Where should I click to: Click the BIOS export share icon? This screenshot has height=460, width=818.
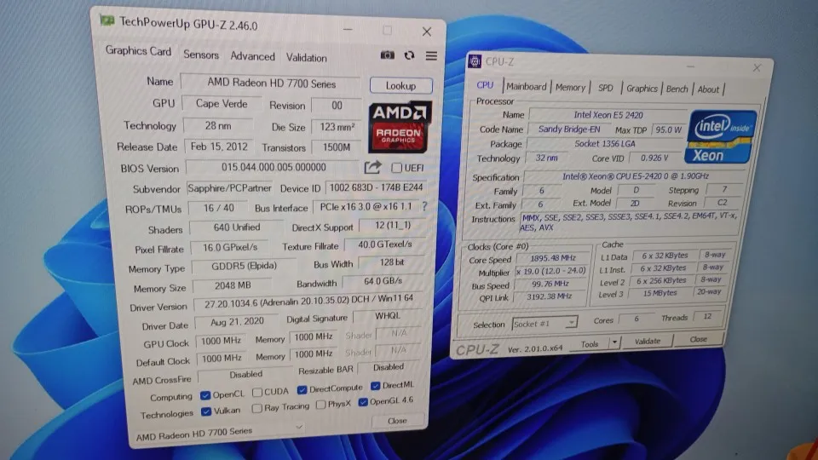(x=372, y=168)
